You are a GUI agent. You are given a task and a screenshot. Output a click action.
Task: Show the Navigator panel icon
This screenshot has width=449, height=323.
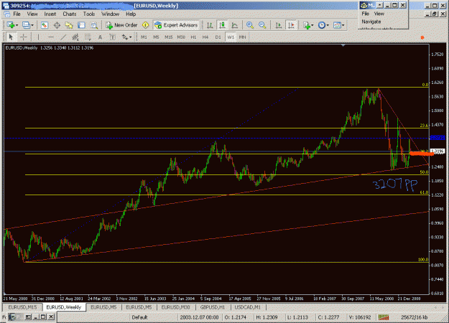[69, 25]
